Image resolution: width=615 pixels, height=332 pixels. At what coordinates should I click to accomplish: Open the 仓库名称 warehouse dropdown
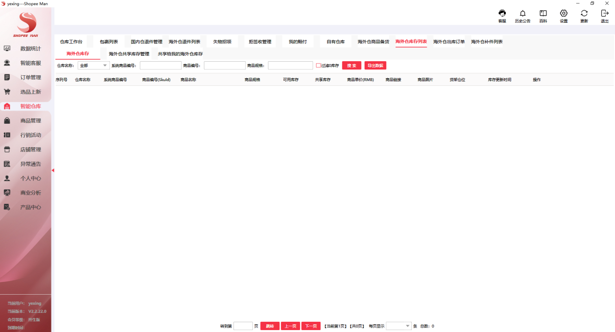coord(93,65)
